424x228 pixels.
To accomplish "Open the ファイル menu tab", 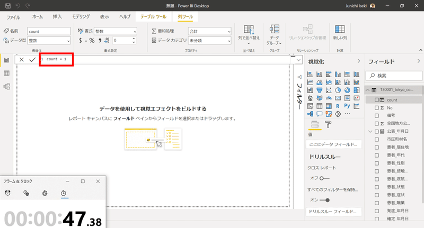I will pyautogui.click(x=13, y=17).
